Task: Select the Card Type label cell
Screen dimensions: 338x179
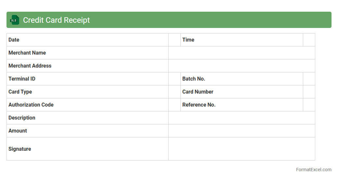Action: point(87,92)
